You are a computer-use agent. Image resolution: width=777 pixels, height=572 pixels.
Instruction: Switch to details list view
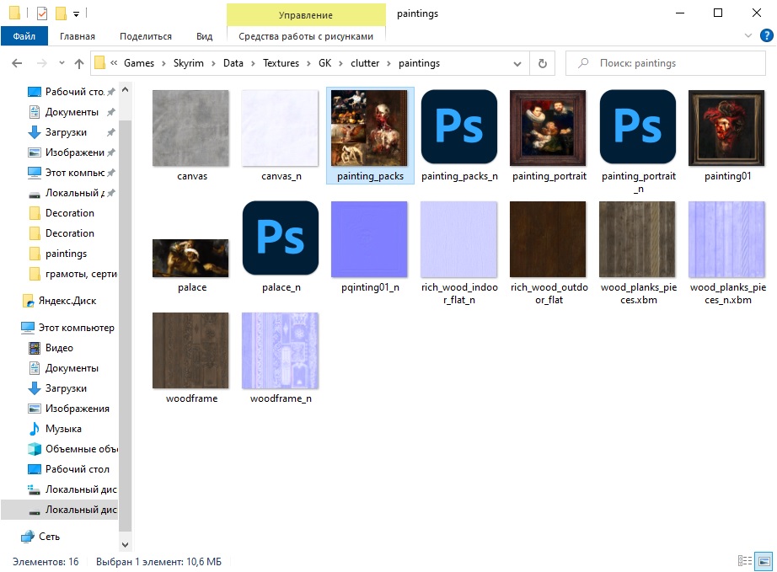(744, 561)
